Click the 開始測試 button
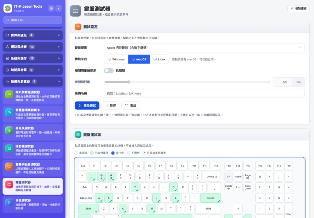Viewport: 314px width, 218px height. [x=87, y=105]
